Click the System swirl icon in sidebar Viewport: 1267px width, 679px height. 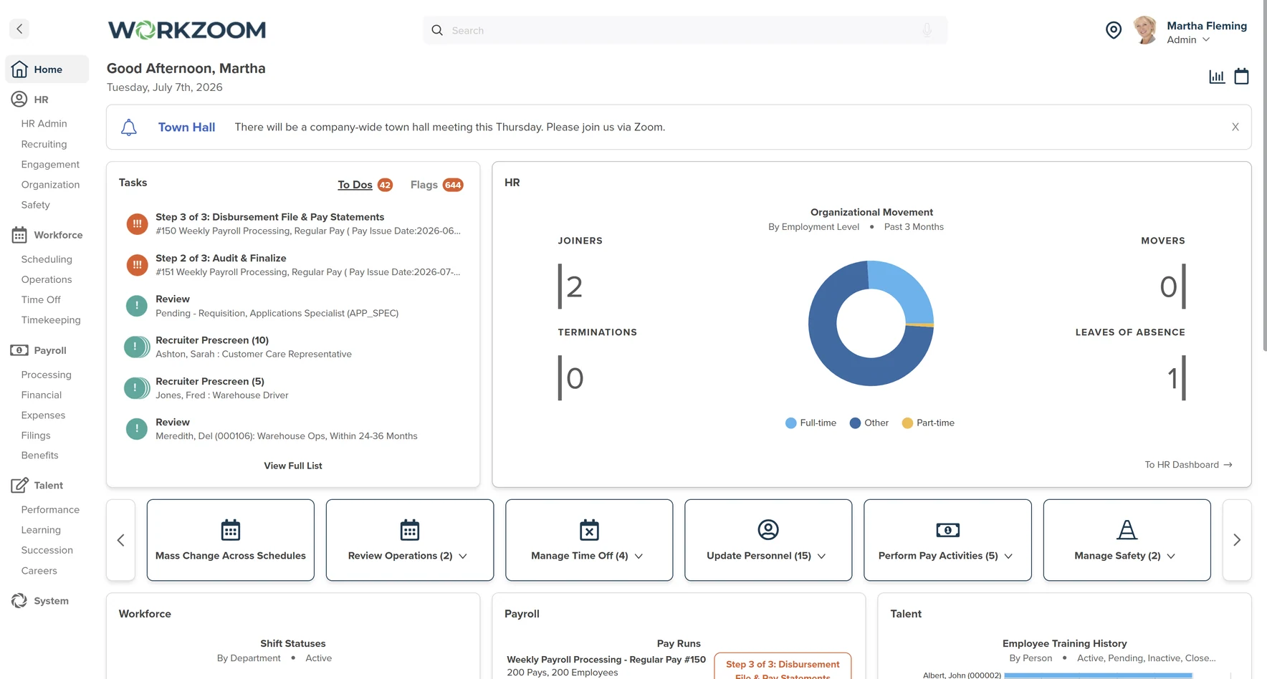(x=19, y=600)
